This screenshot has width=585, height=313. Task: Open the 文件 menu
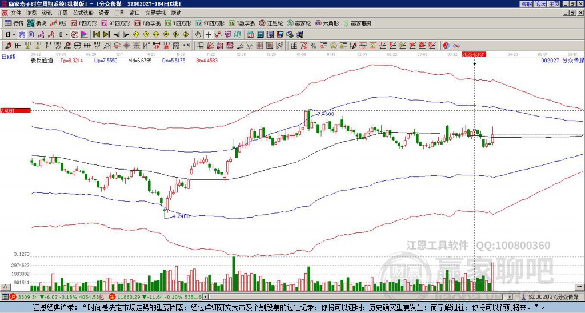click(16, 13)
